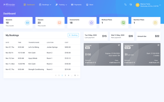
Task: Go to bookings page 3
Action: click(x=65, y=75)
